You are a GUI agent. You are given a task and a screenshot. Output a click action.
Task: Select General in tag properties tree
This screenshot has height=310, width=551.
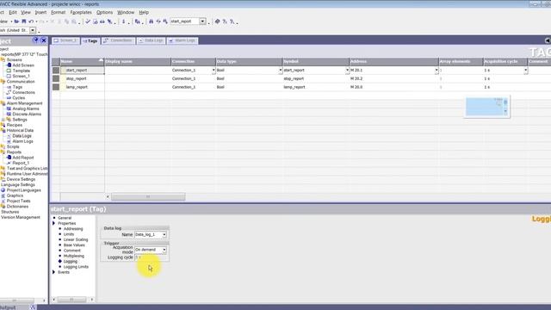point(65,218)
